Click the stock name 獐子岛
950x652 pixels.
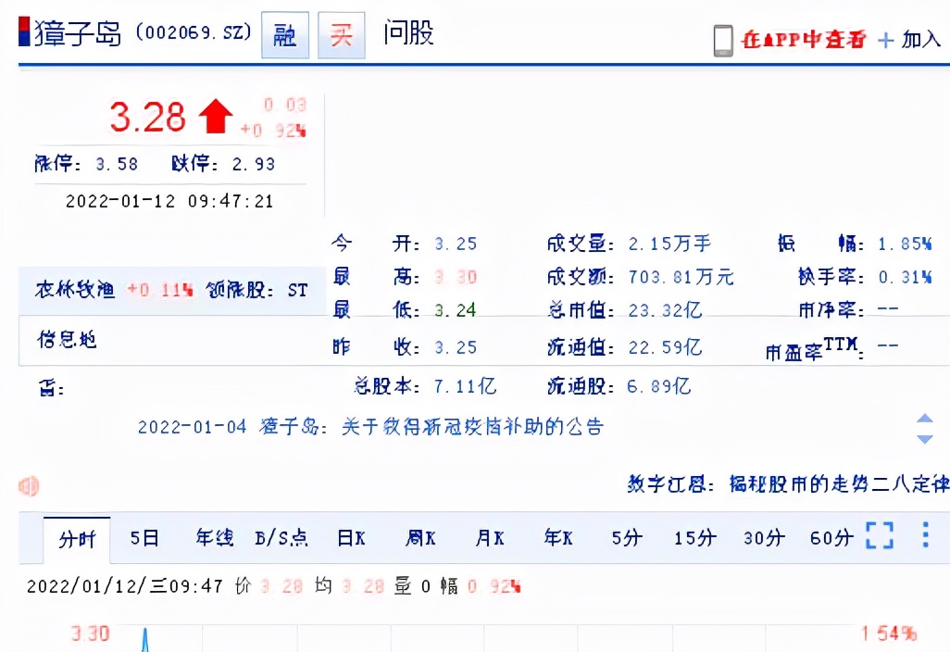point(78,33)
